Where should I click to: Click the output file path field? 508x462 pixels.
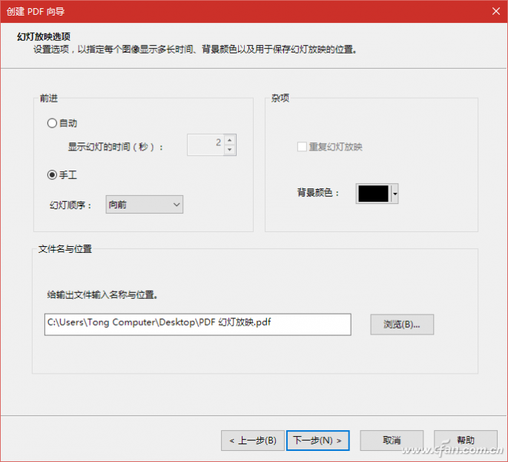tap(197, 324)
